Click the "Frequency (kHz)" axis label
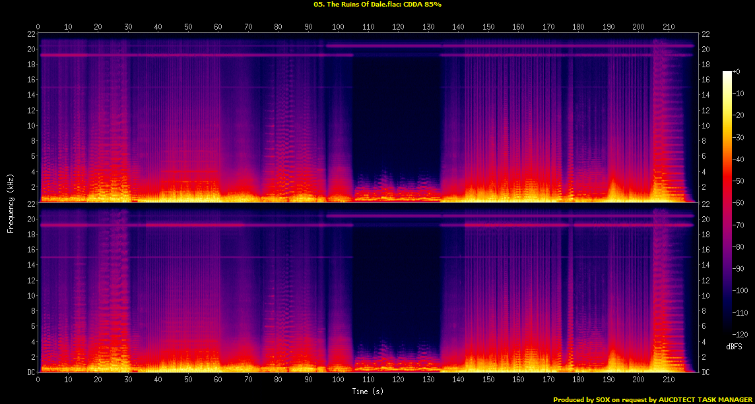The height and width of the screenshot is (404, 755). (x=11, y=203)
